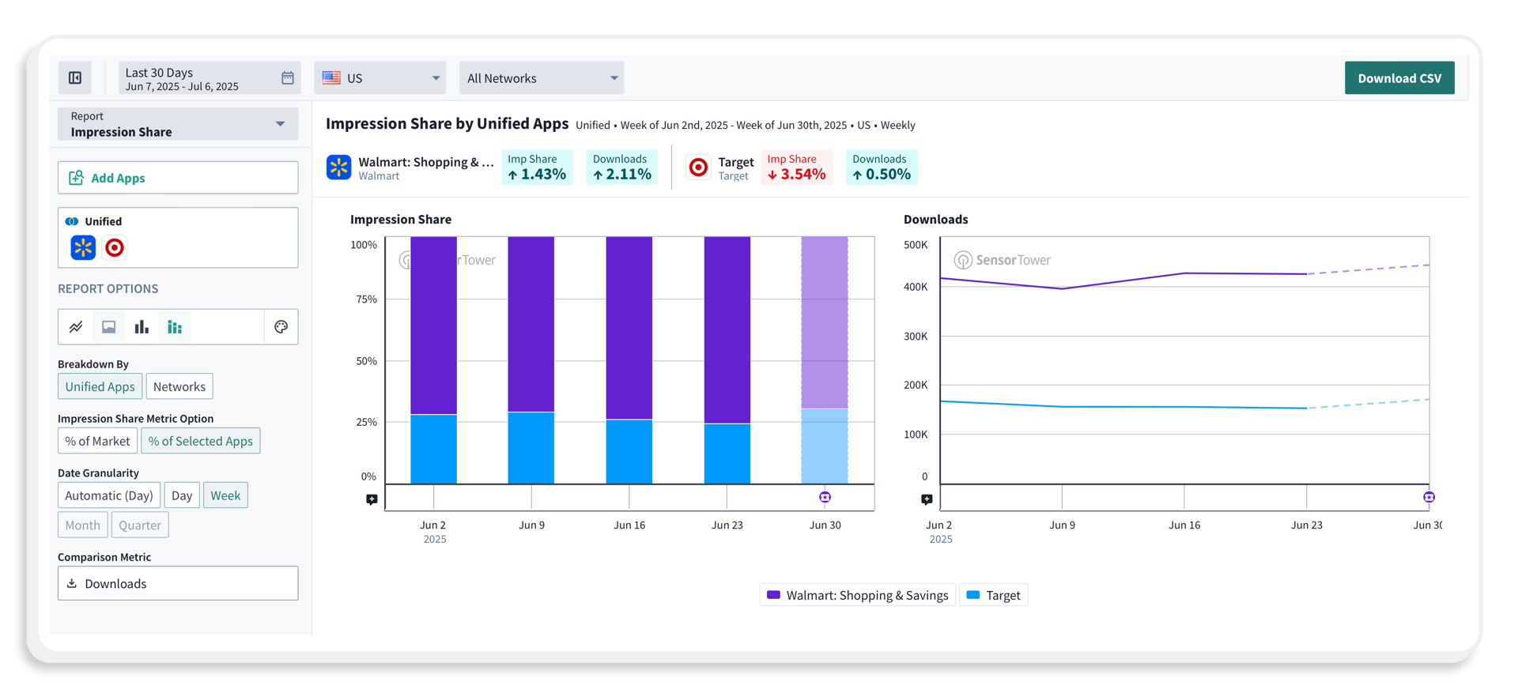Viewport: 1518px width, 689px height.
Task: Click Target logo in header summary
Action: coord(699,167)
